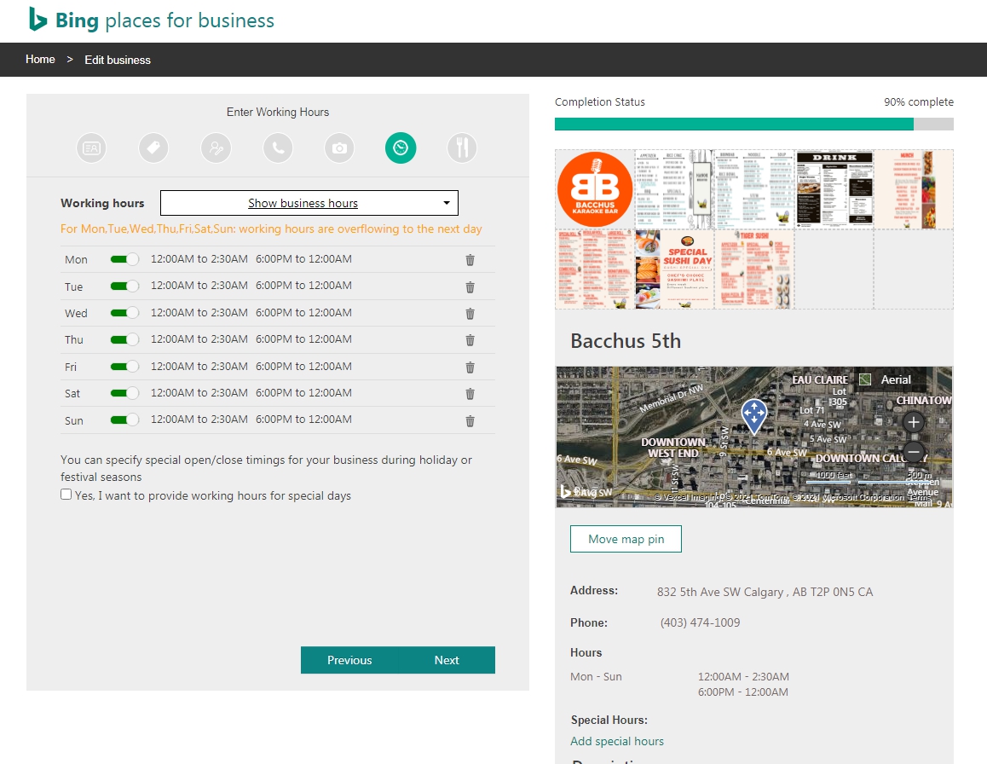Select the category tag step icon
This screenshot has height=764, width=987.
pyautogui.click(x=153, y=148)
